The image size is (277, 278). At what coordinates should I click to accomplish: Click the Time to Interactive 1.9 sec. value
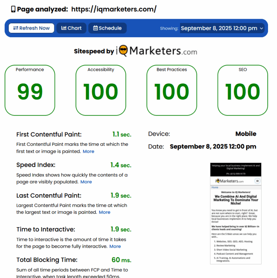pyautogui.click(x=121, y=229)
